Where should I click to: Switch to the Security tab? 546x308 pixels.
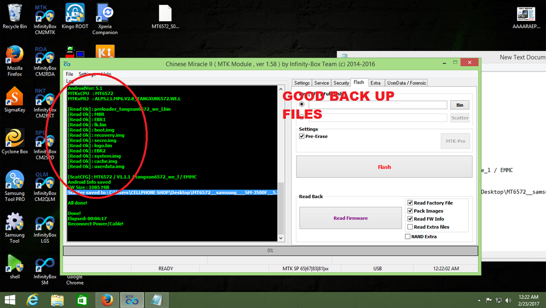coord(341,83)
